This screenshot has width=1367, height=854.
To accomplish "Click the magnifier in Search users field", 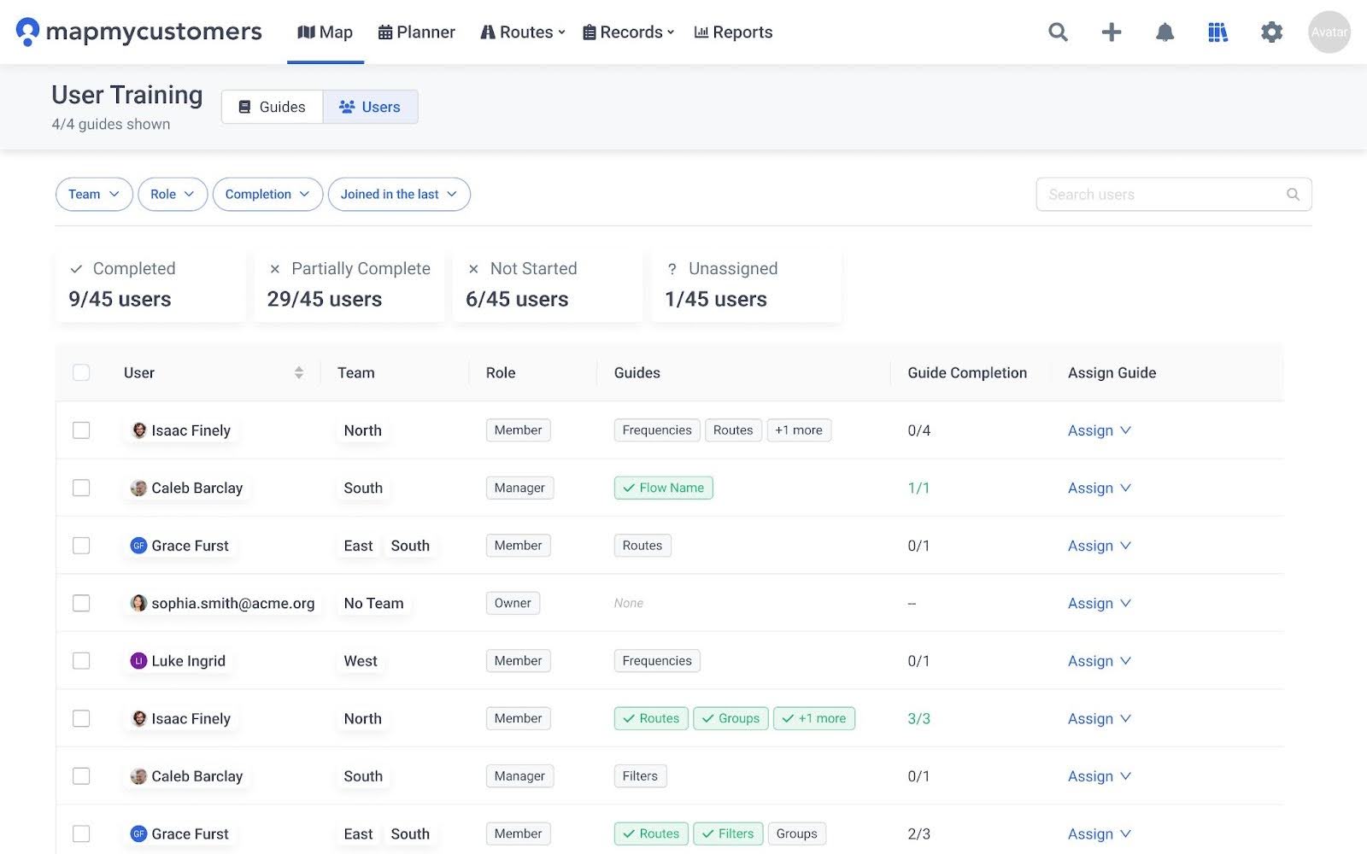I will 1293,195.
